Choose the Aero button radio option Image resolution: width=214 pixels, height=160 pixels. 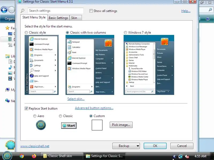click(x=35, y=116)
